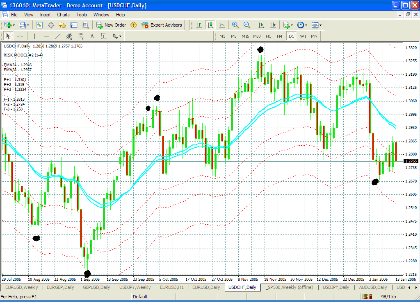420x302 pixels.
Task: Open the Charts menu
Action: [63, 14]
